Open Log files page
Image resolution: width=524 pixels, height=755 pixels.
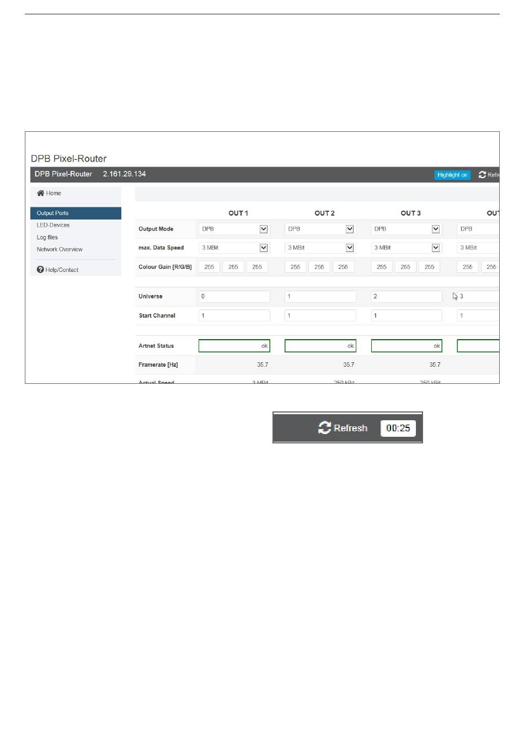47,237
